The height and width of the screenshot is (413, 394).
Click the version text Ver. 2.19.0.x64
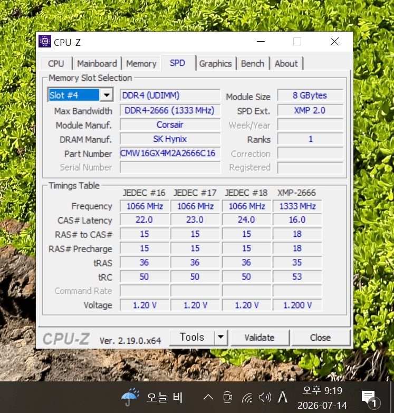(130, 341)
